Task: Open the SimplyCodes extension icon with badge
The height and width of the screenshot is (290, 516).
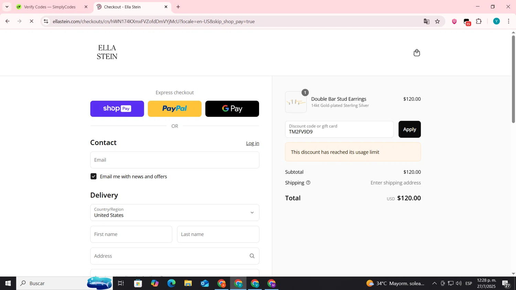Action: point(467,22)
